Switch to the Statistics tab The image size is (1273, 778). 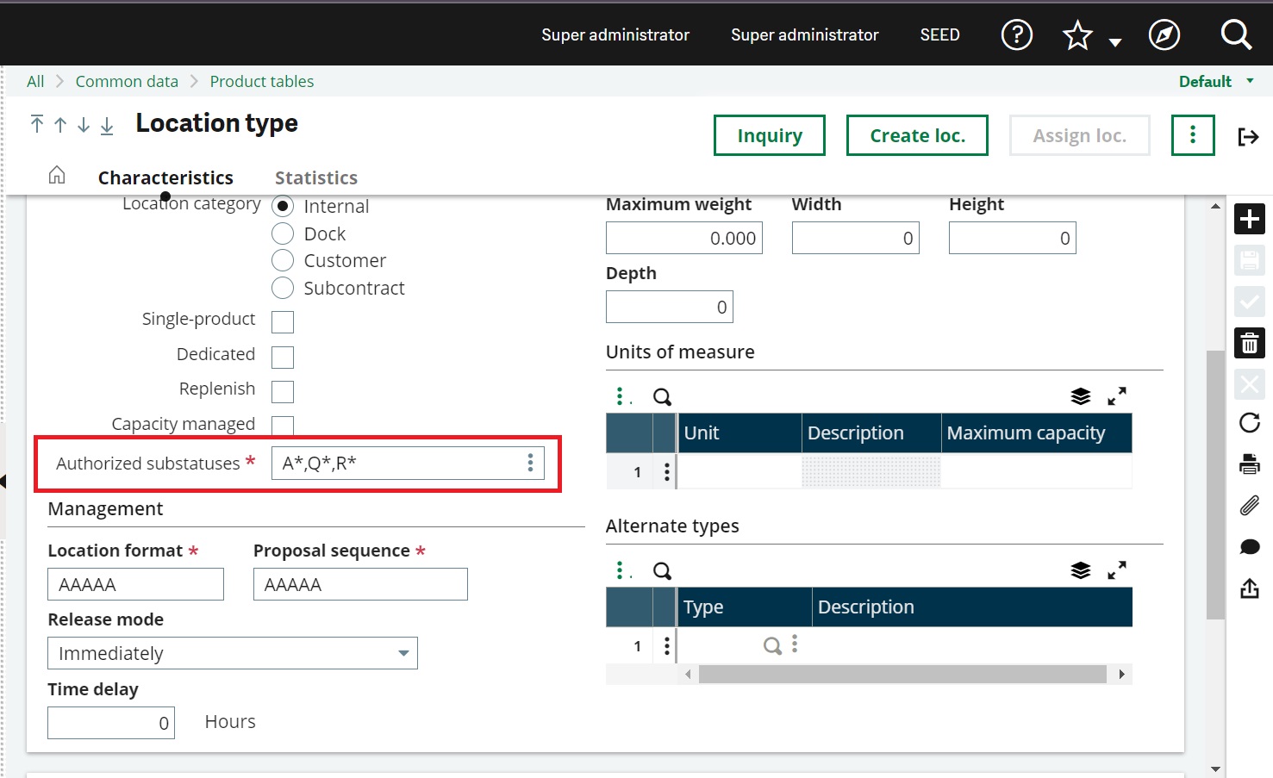pyautogui.click(x=315, y=177)
